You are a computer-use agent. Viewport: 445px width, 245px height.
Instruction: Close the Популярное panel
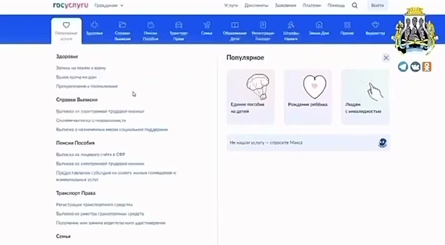[x=386, y=58]
